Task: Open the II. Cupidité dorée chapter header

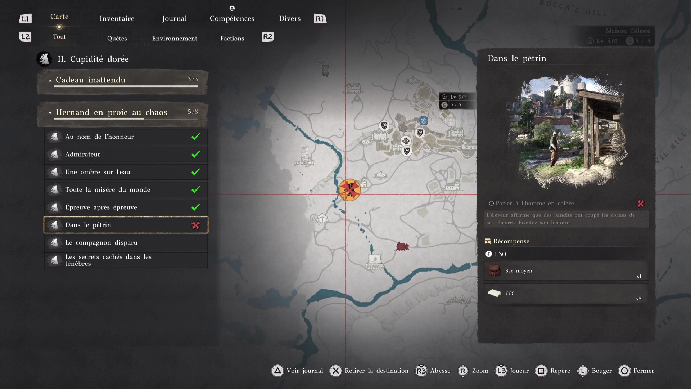Action: point(93,59)
